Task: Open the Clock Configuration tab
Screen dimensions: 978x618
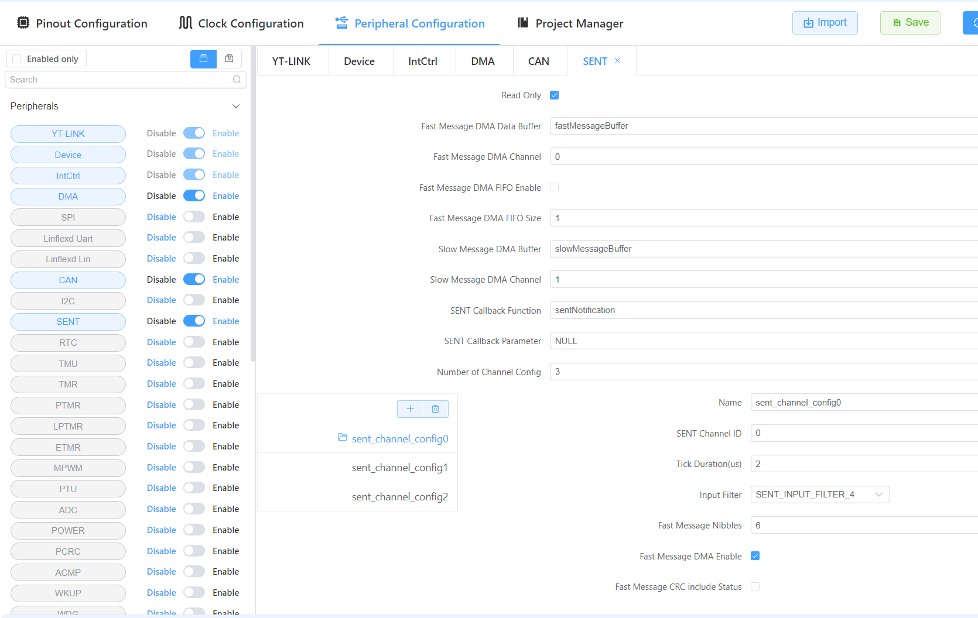Action: (x=241, y=23)
